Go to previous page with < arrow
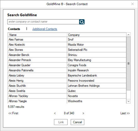This screenshot has width=138, height=131. click(55, 113)
